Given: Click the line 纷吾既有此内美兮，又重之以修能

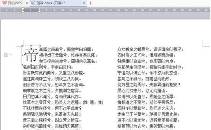Looking at the screenshot, I should pyautogui.click(x=54, y=73).
